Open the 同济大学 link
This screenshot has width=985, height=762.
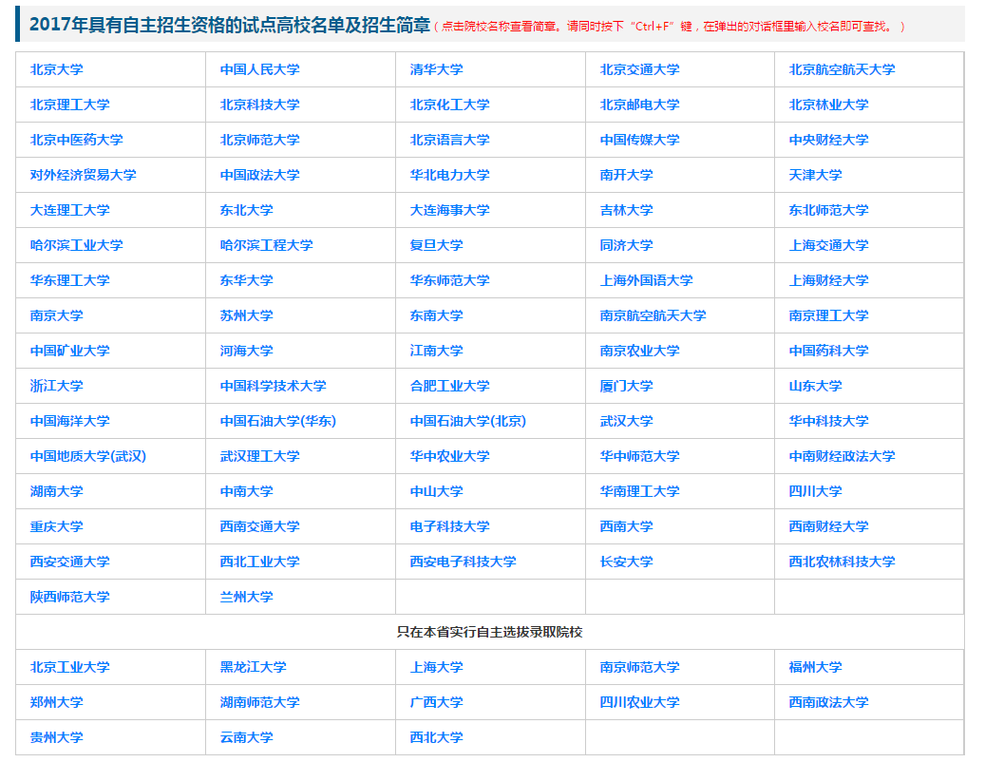pyautogui.click(x=626, y=246)
